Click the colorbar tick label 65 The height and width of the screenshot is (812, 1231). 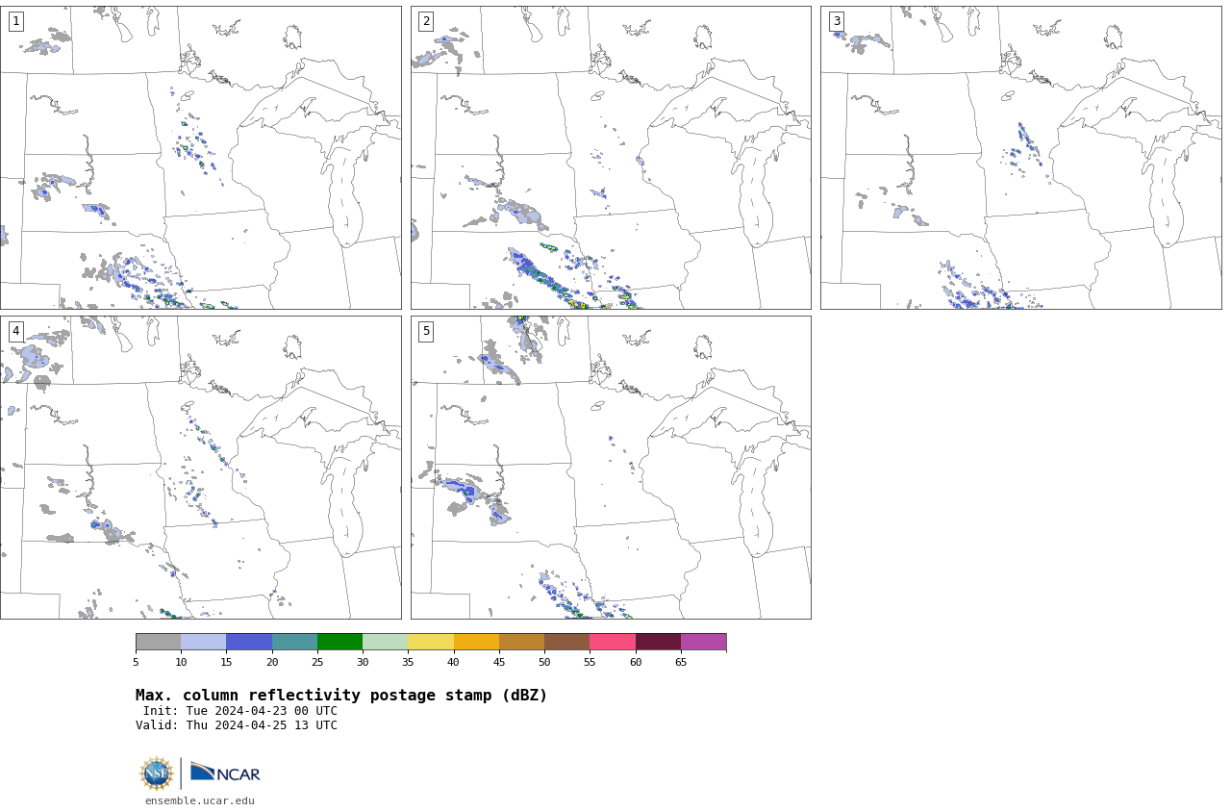(x=681, y=662)
